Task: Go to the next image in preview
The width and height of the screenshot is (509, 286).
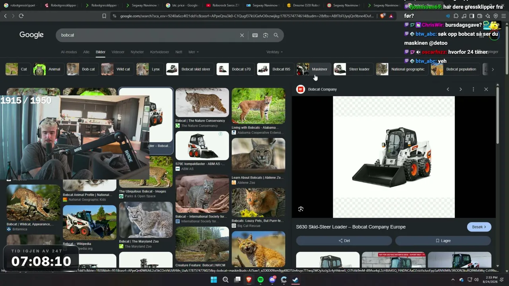Action: (x=460, y=89)
